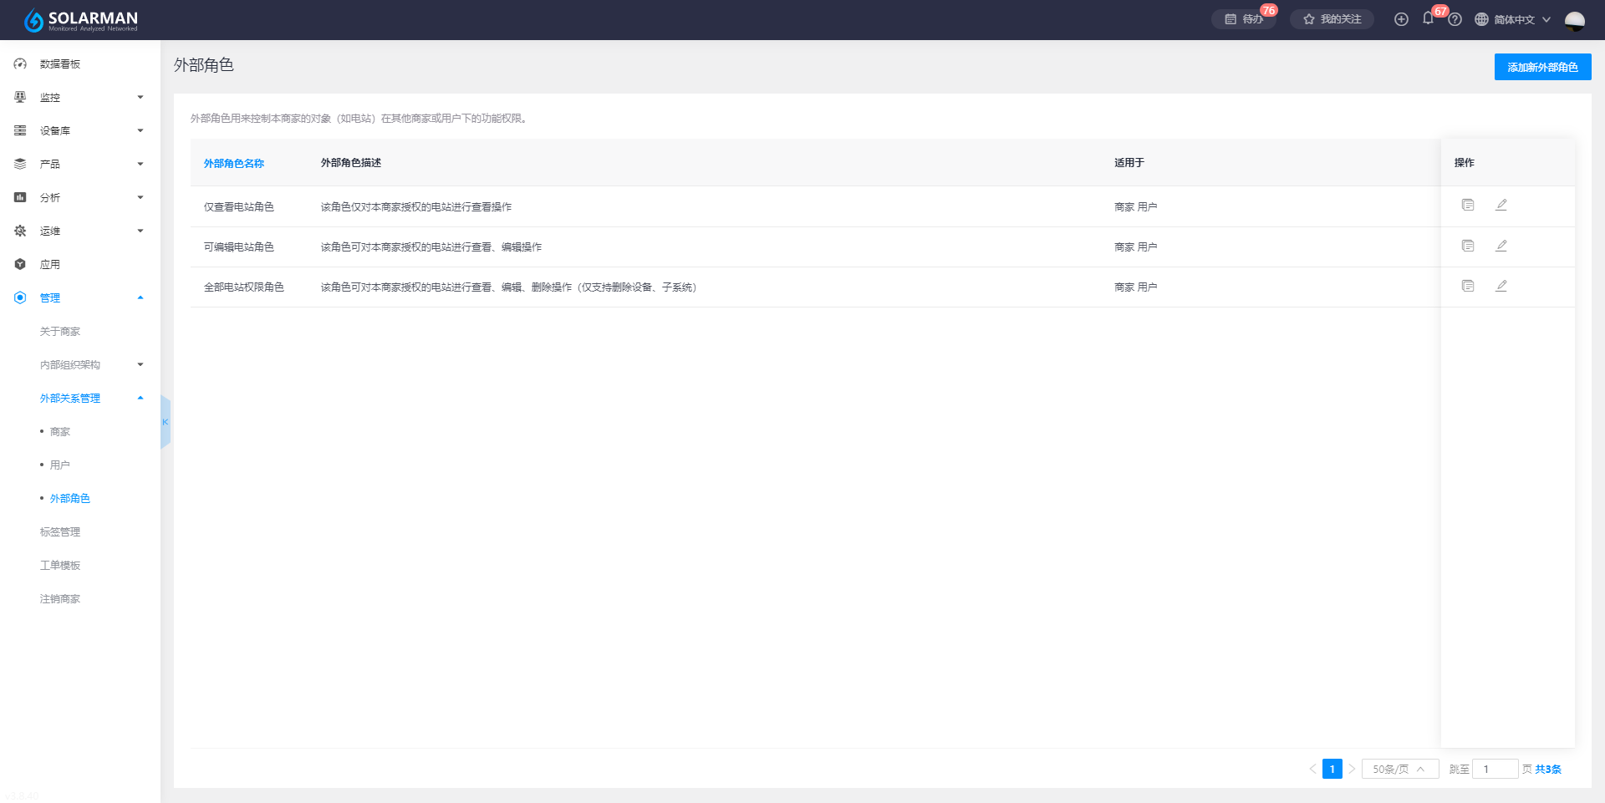Click the 添加新外部角色 button
Viewport: 1605px width, 803px height.
point(1542,67)
